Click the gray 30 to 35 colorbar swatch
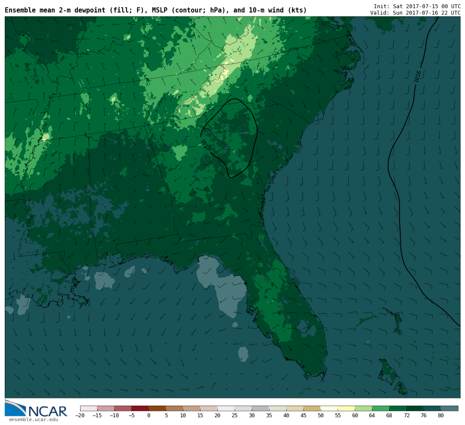465x425 pixels. [260, 408]
